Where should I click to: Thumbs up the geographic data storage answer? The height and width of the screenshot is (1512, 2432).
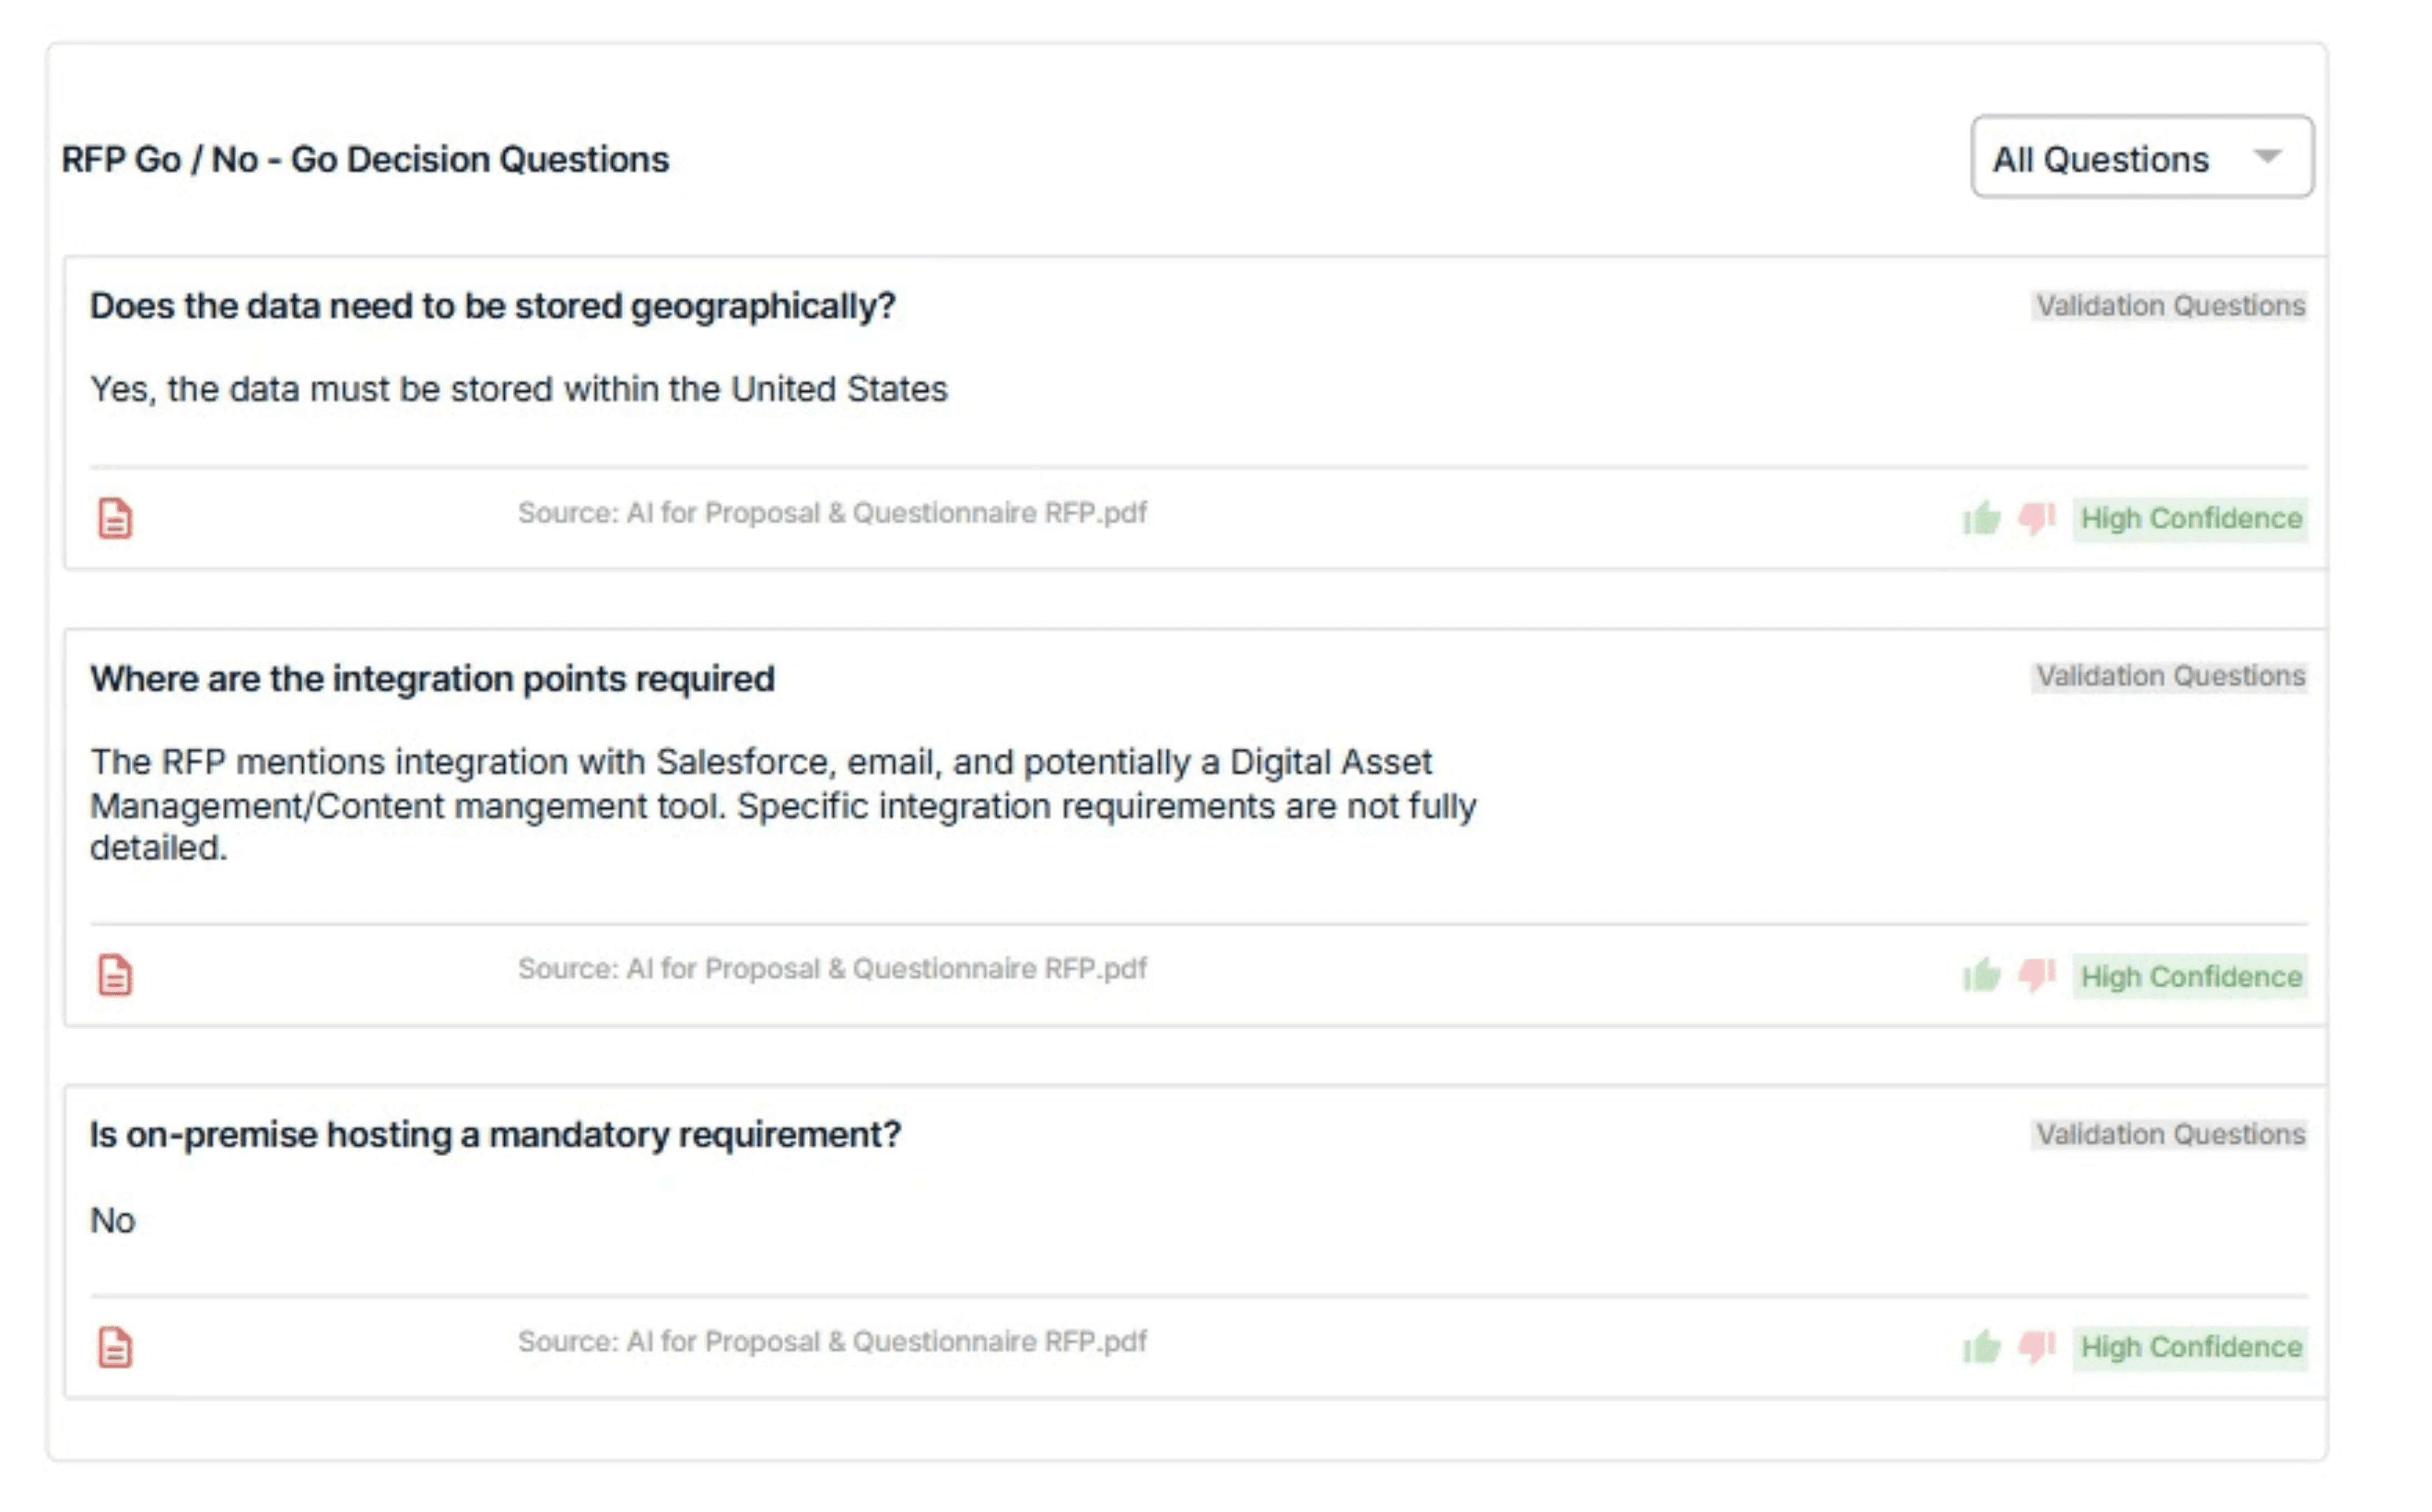coord(1981,518)
